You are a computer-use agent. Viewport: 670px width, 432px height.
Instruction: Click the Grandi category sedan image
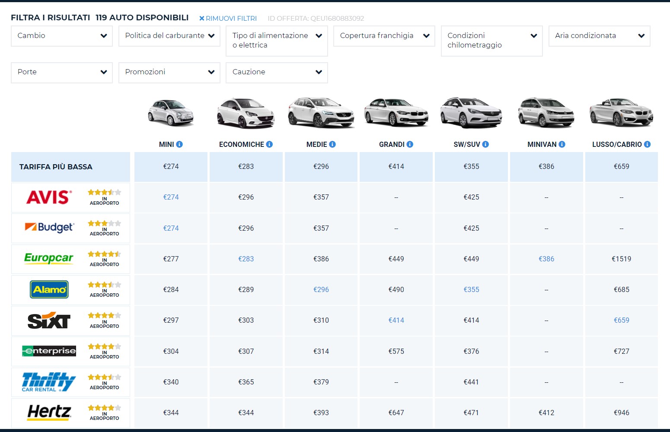[x=396, y=112]
